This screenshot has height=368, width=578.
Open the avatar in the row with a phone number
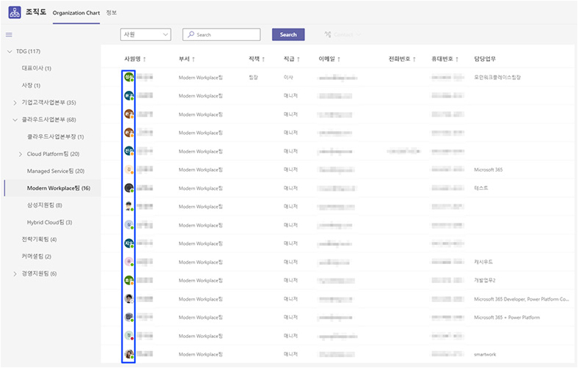click(x=128, y=151)
